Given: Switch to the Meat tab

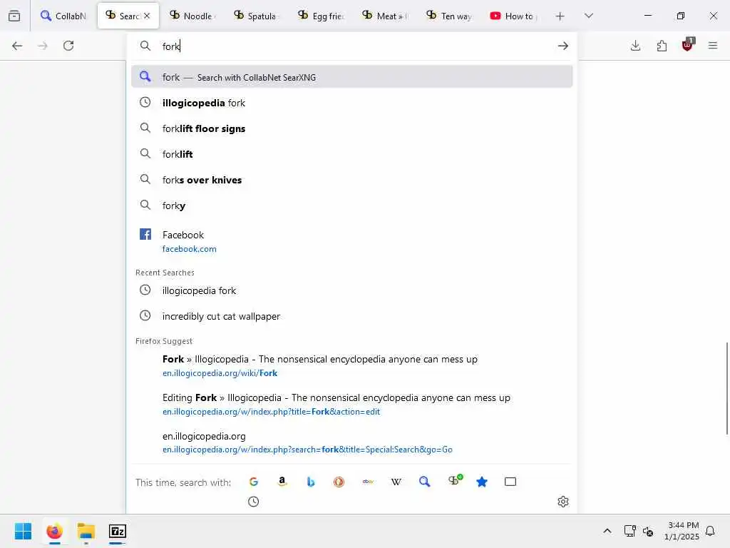Looking at the screenshot, I should coord(384,16).
